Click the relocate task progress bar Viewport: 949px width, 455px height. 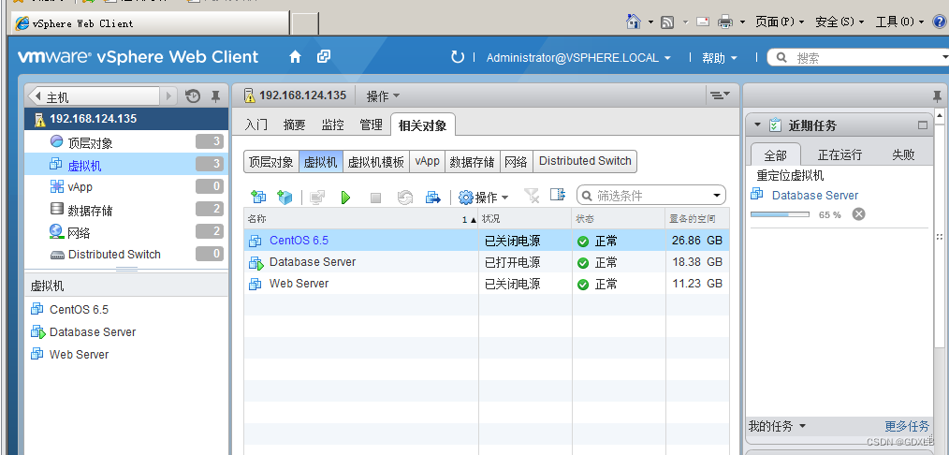(x=780, y=214)
